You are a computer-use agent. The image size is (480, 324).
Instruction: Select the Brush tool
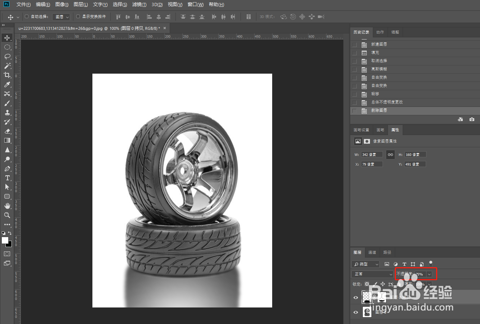pyautogui.click(x=7, y=103)
